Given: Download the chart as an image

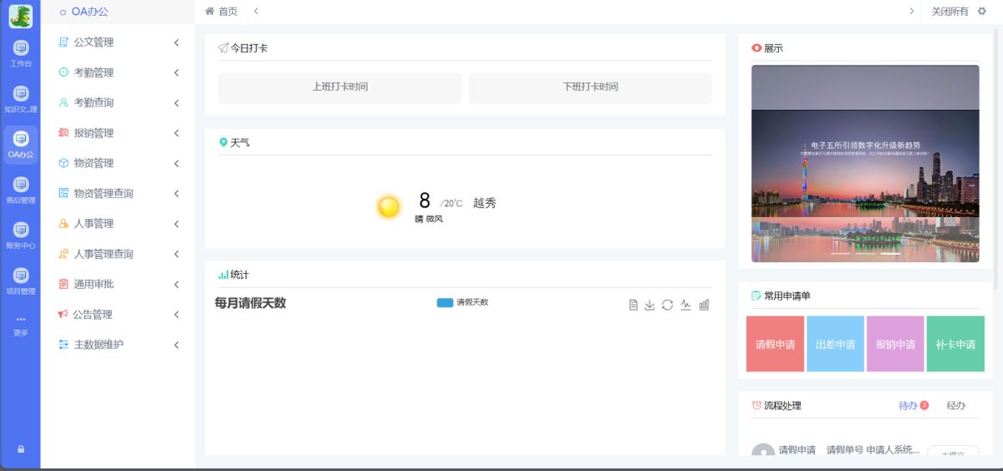Looking at the screenshot, I should [649, 305].
